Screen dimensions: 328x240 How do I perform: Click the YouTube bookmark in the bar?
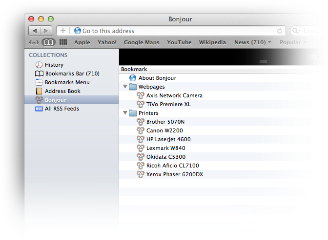pyautogui.click(x=179, y=42)
